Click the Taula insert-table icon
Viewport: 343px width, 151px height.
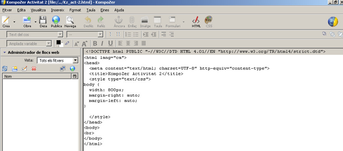(157, 20)
